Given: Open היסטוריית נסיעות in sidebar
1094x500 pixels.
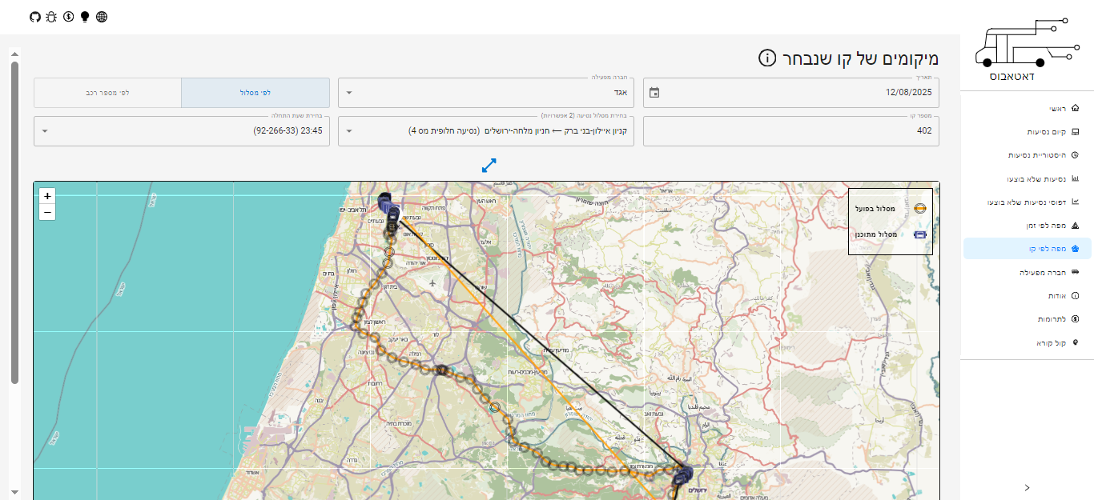Looking at the screenshot, I should pos(1028,154).
